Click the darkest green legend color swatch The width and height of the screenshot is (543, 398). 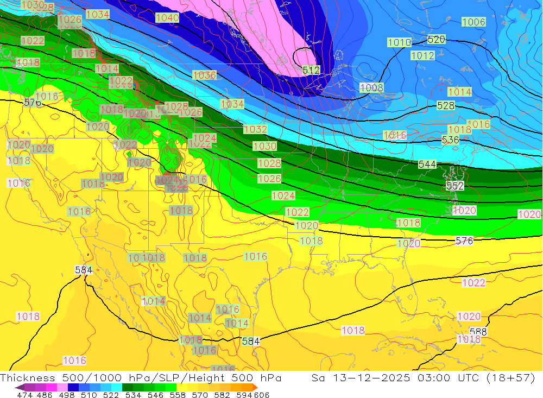point(128,387)
